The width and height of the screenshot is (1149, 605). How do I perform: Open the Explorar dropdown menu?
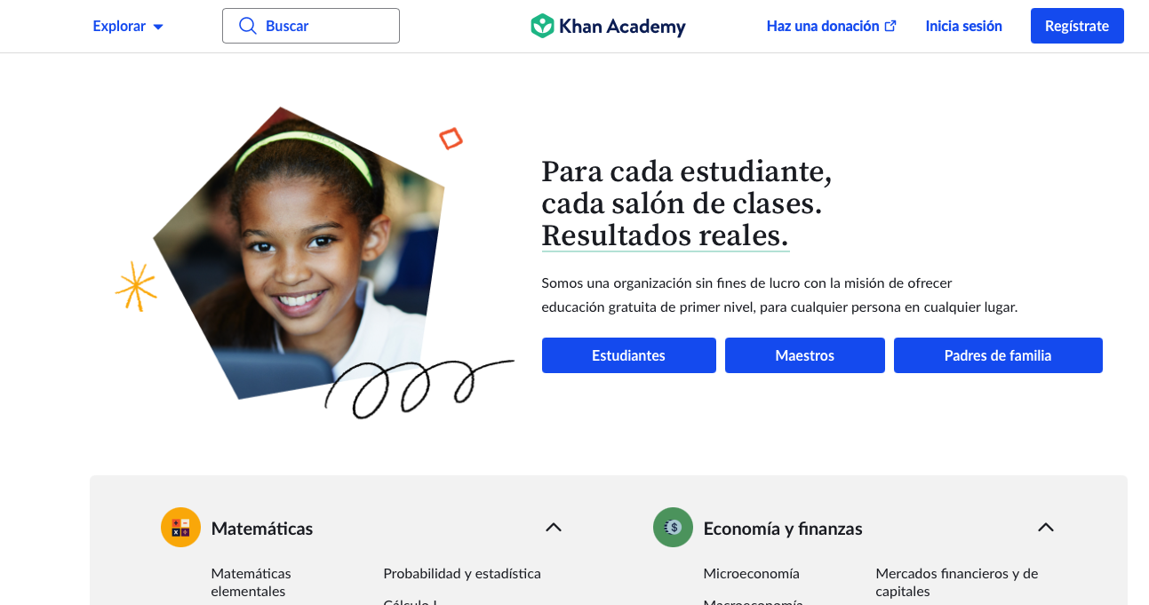coord(128,27)
